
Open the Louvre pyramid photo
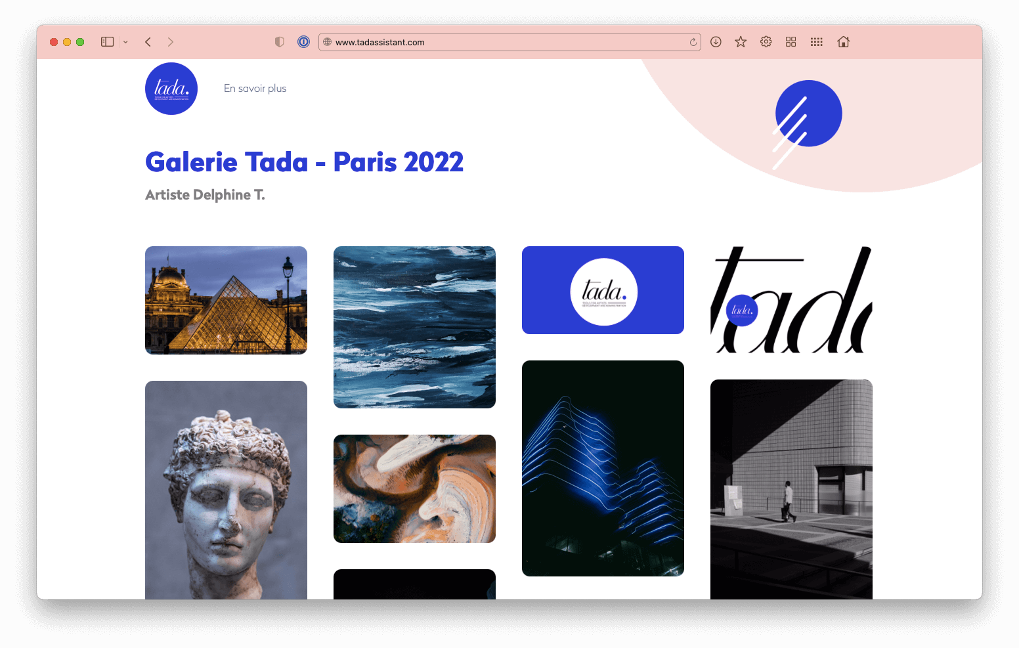[226, 300]
